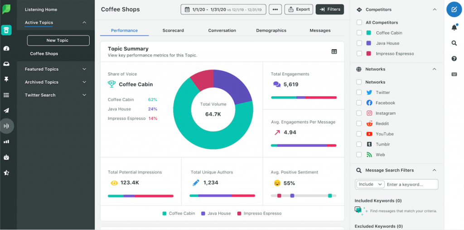This screenshot has height=230, width=464.
Task: Expand the Featured Topics section
Action: coord(84,69)
